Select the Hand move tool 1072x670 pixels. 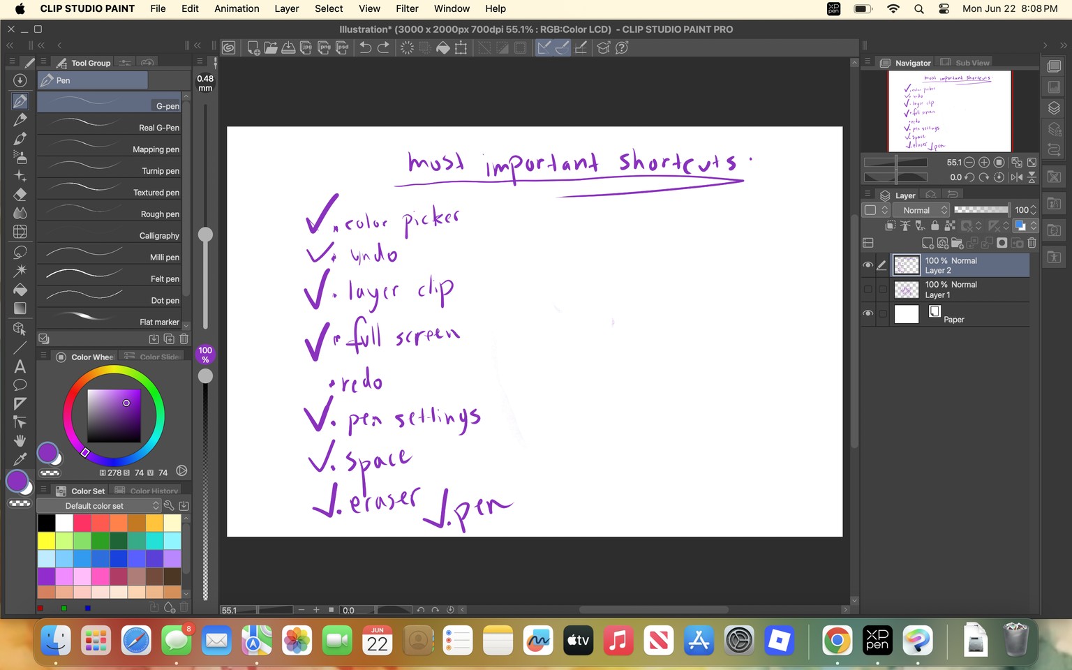click(x=20, y=440)
